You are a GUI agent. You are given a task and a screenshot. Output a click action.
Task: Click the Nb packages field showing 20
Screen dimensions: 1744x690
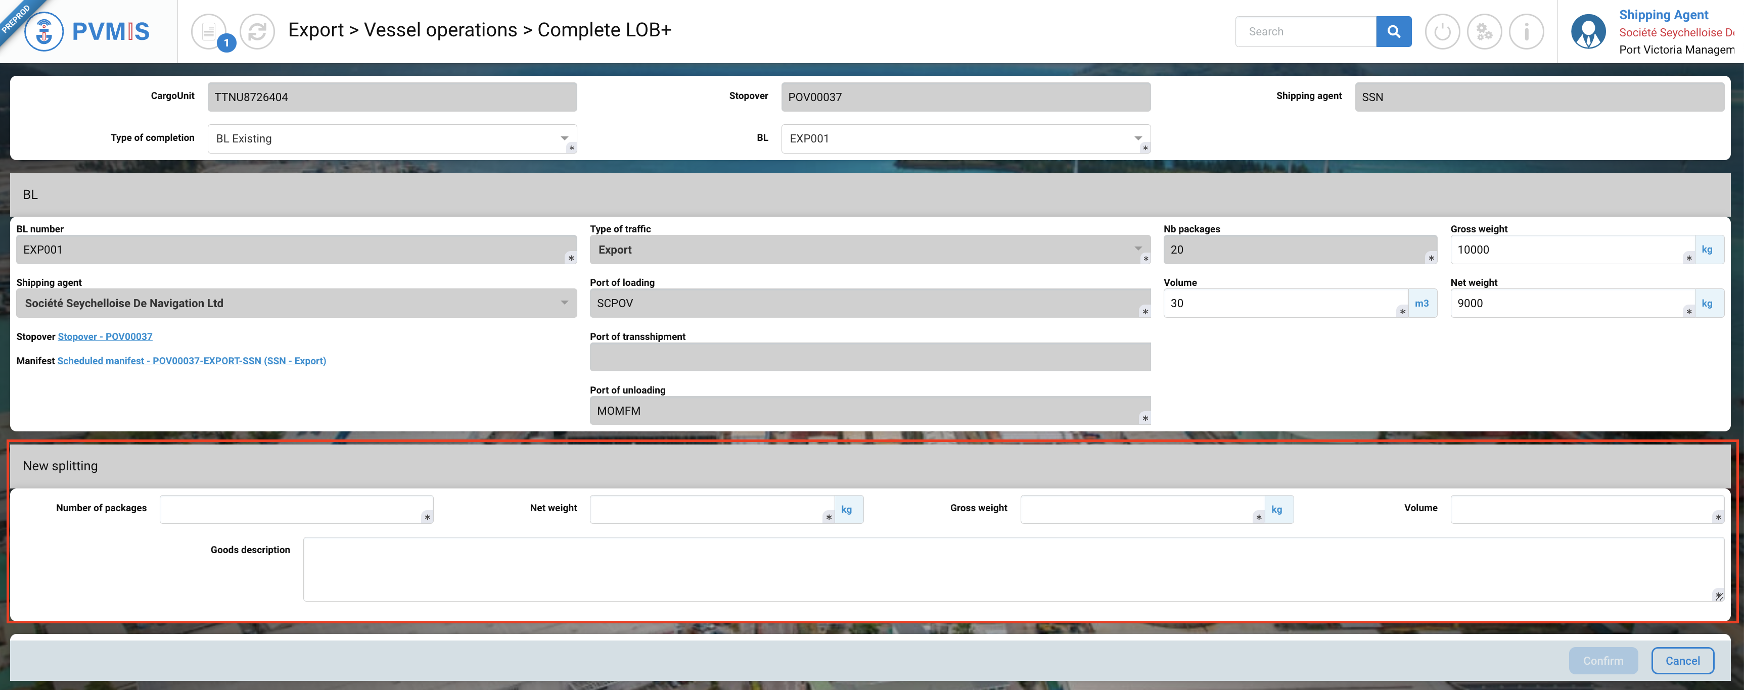click(1300, 250)
